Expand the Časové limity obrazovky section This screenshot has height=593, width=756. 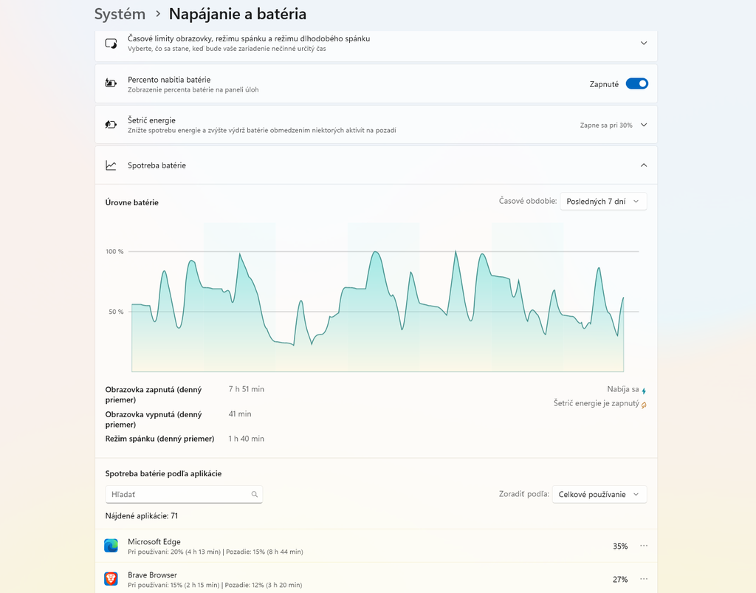[x=644, y=44]
